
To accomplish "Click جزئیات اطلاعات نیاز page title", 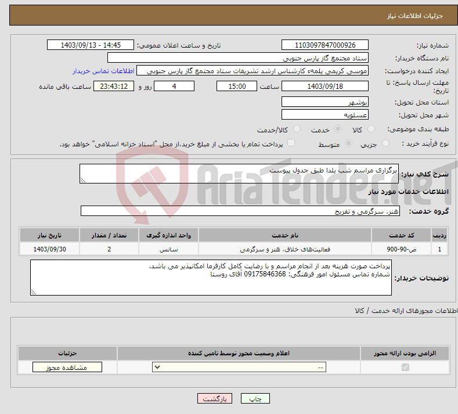I will point(415,16).
